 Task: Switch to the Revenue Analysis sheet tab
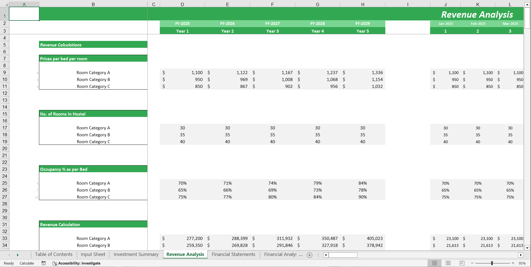185,254
